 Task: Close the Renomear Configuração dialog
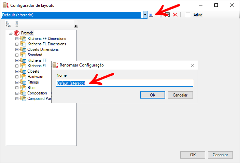[193, 65]
